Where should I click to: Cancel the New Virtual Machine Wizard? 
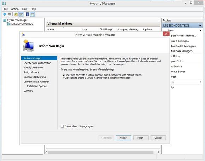coord(158,138)
